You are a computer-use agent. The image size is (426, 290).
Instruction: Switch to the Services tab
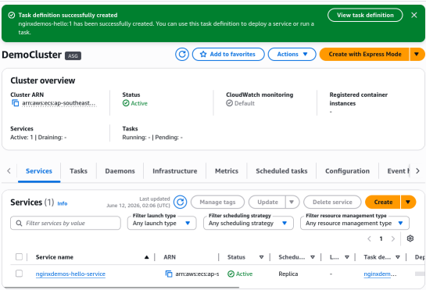(x=39, y=171)
